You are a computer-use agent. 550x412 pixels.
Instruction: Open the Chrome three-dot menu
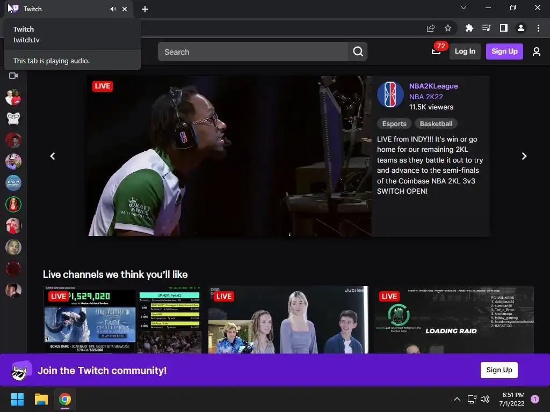tap(538, 28)
